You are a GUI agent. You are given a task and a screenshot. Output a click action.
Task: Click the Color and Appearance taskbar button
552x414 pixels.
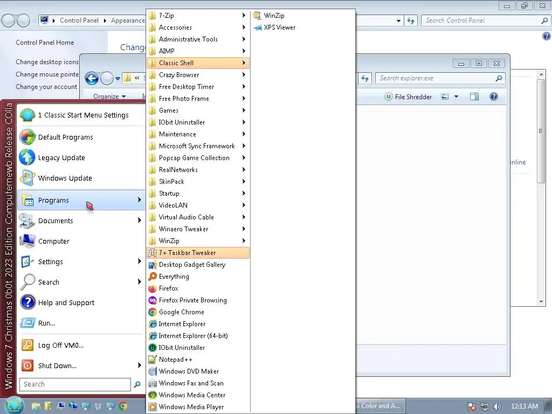point(380,406)
